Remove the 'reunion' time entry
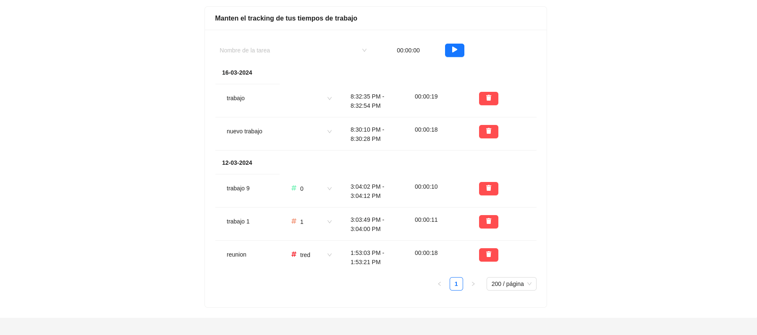This screenshot has width=757, height=335. pos(488,255)
